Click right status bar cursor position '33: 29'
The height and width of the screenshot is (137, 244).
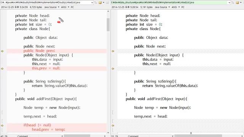tap(114, 136)
